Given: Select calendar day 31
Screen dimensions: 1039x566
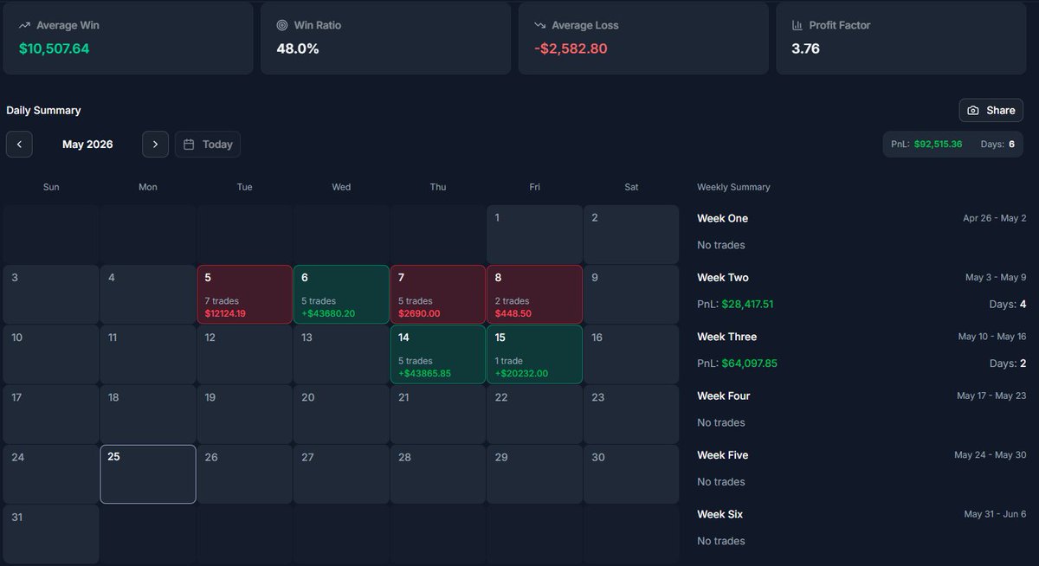Looking at the screenshot, I should (x=51, y=533).
